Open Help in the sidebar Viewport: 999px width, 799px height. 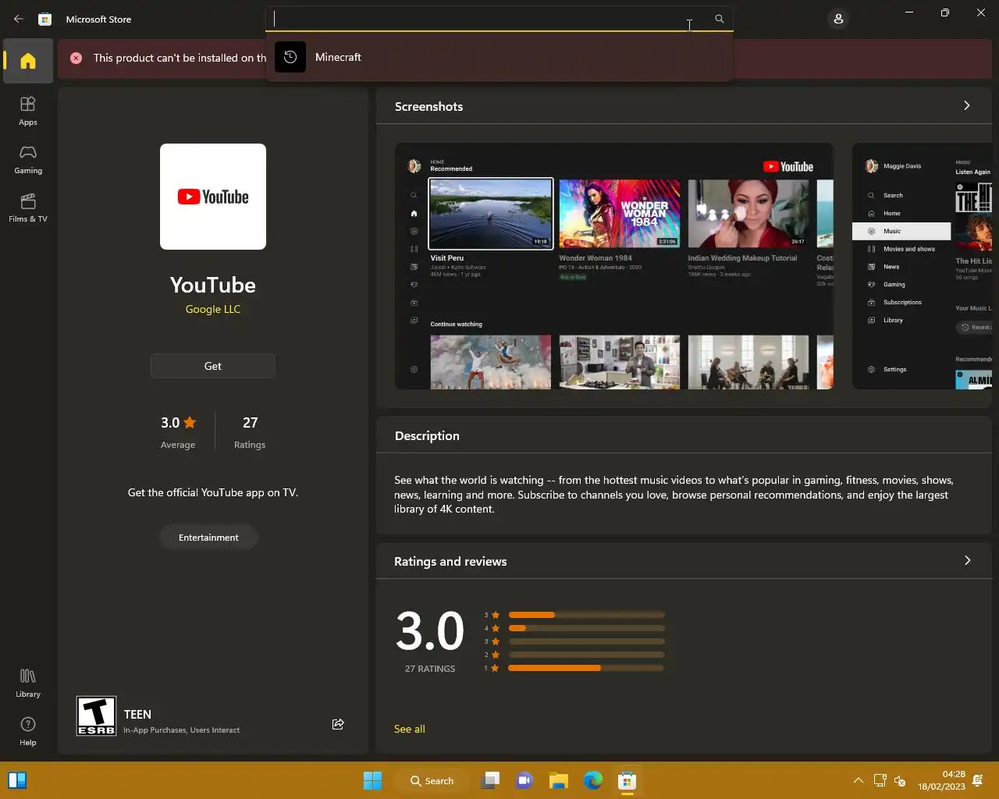(28, 731)
